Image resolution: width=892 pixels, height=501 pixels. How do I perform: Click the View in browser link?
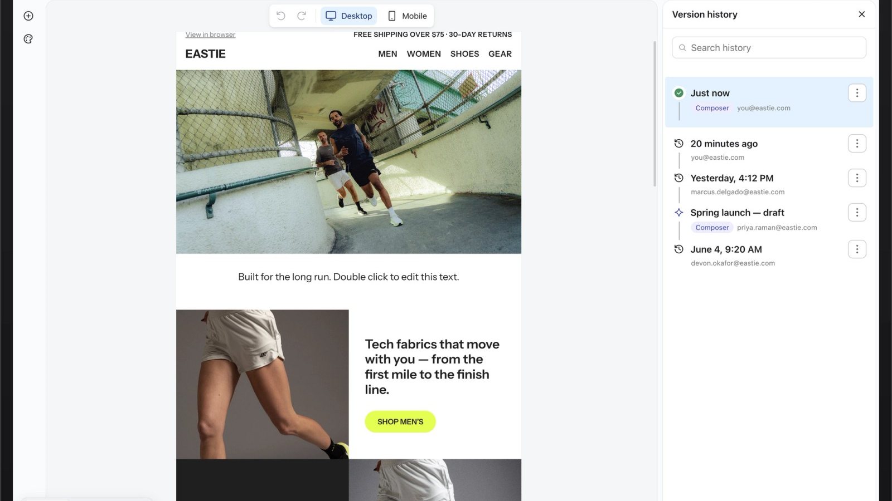210,35
